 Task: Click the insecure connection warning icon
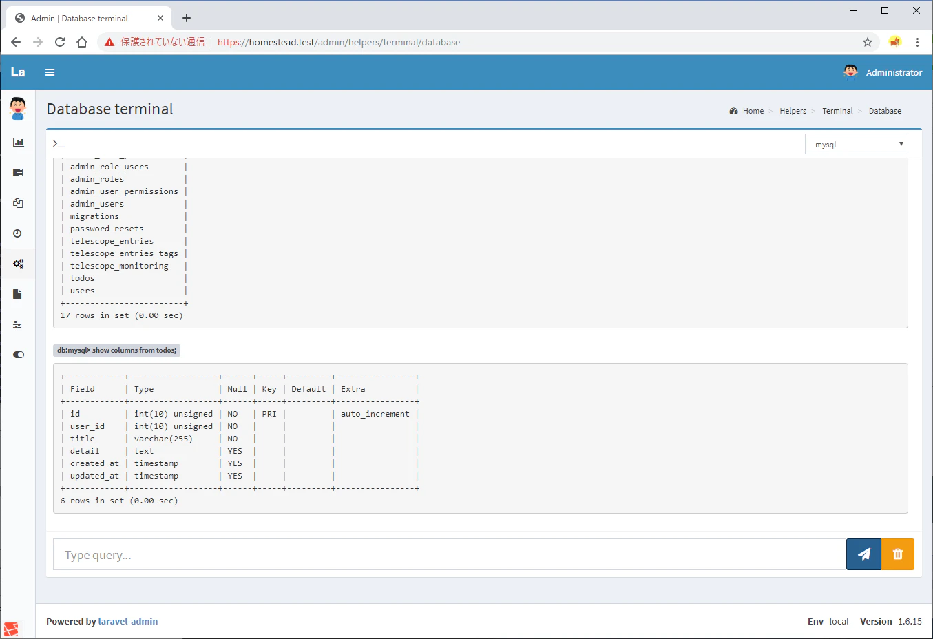(109, 42)
